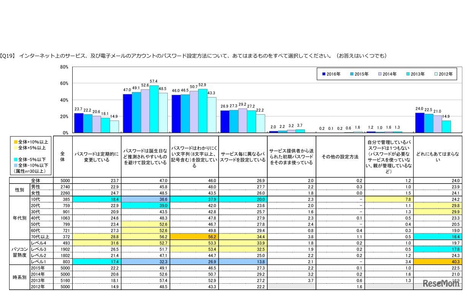Click the orange-highlighted 40.3 cell in レベル1 row

pos(437,262)
